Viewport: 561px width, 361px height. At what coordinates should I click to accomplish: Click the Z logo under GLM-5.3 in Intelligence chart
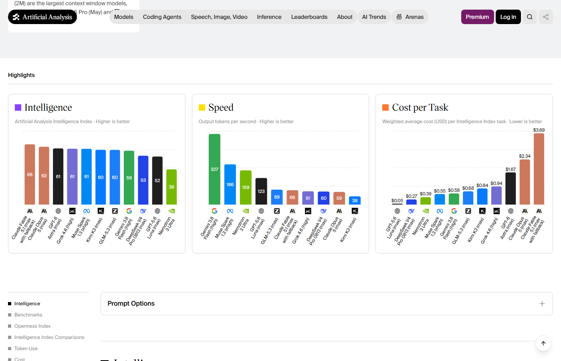[x=115, y=211]
